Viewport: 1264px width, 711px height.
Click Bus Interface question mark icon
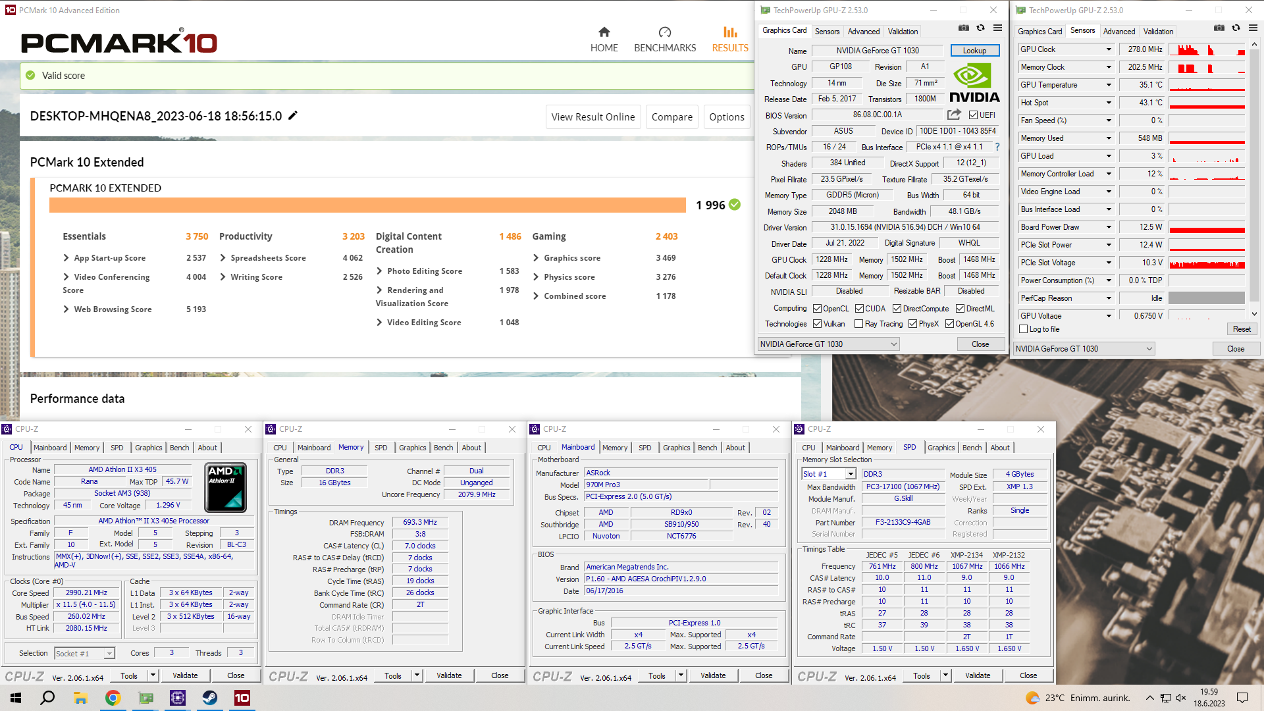997,147
